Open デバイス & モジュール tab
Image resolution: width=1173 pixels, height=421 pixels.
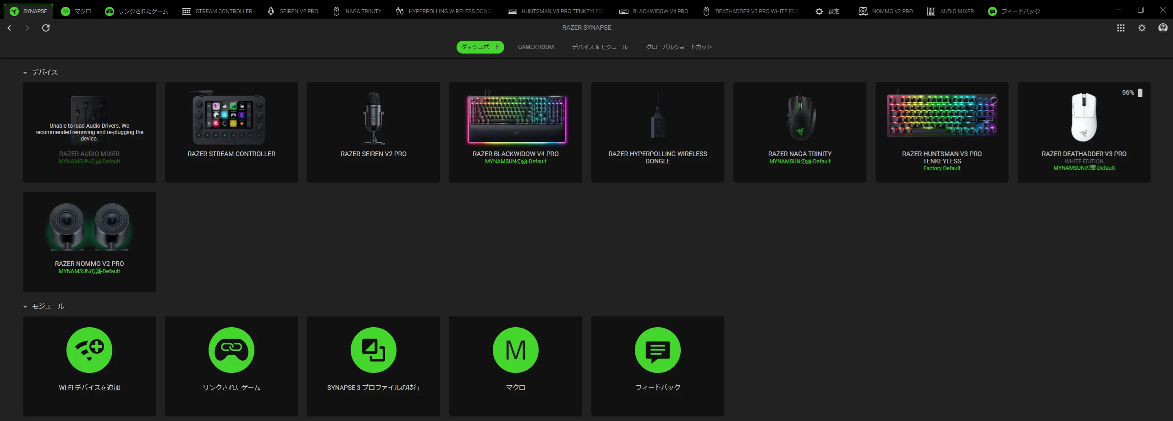600,47
